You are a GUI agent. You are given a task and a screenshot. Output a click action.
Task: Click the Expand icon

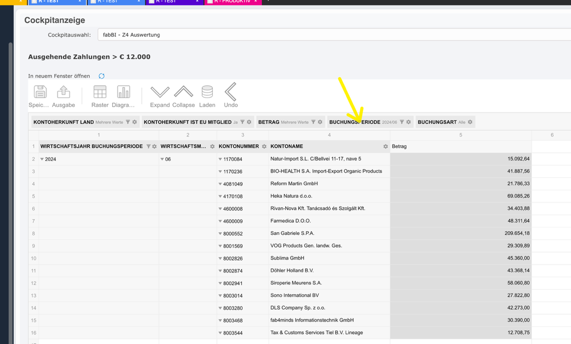coord(160,93)
